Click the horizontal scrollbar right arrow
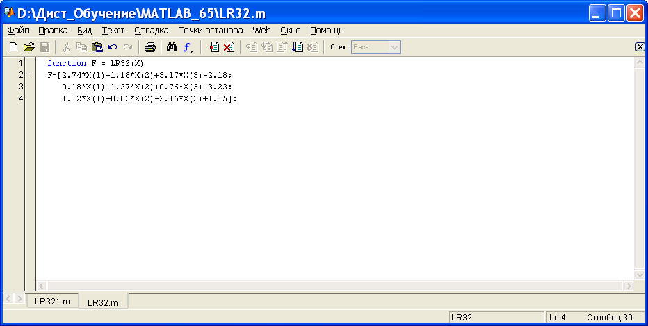The image size is (648, 326). (629, 286)
